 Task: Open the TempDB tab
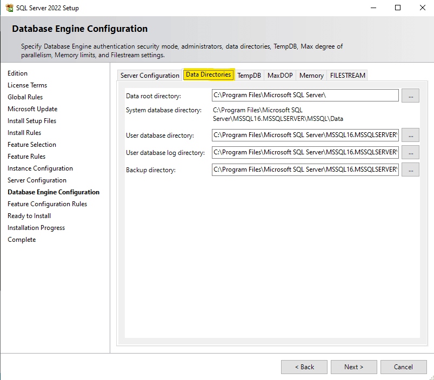(x=249, y=76)
